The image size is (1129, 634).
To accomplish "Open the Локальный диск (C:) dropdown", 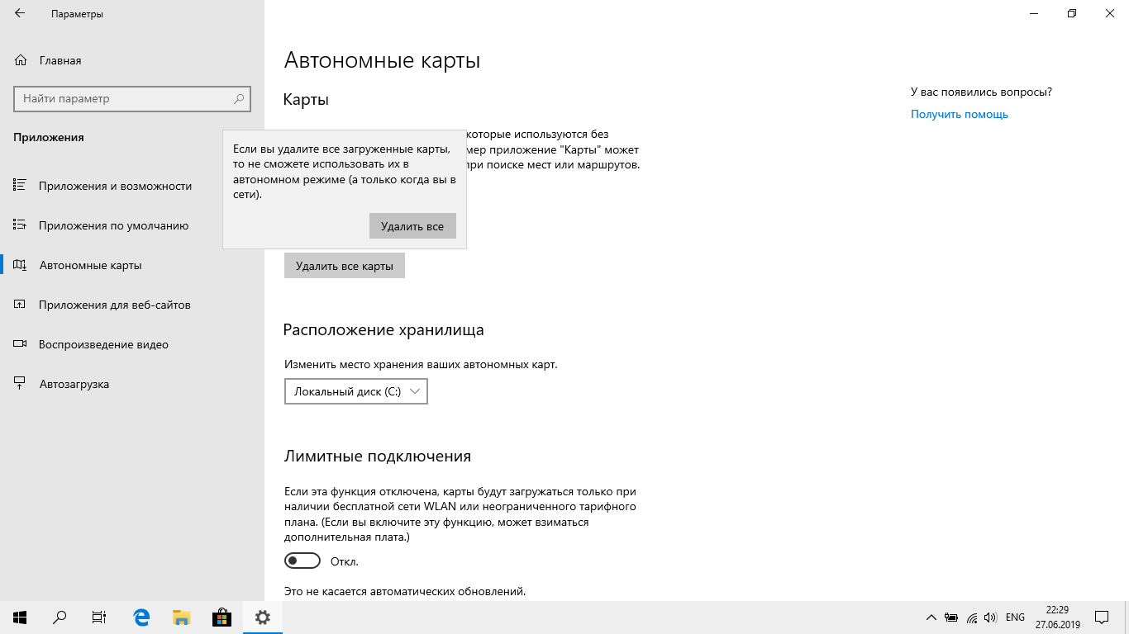I will [x=355, y=391].
